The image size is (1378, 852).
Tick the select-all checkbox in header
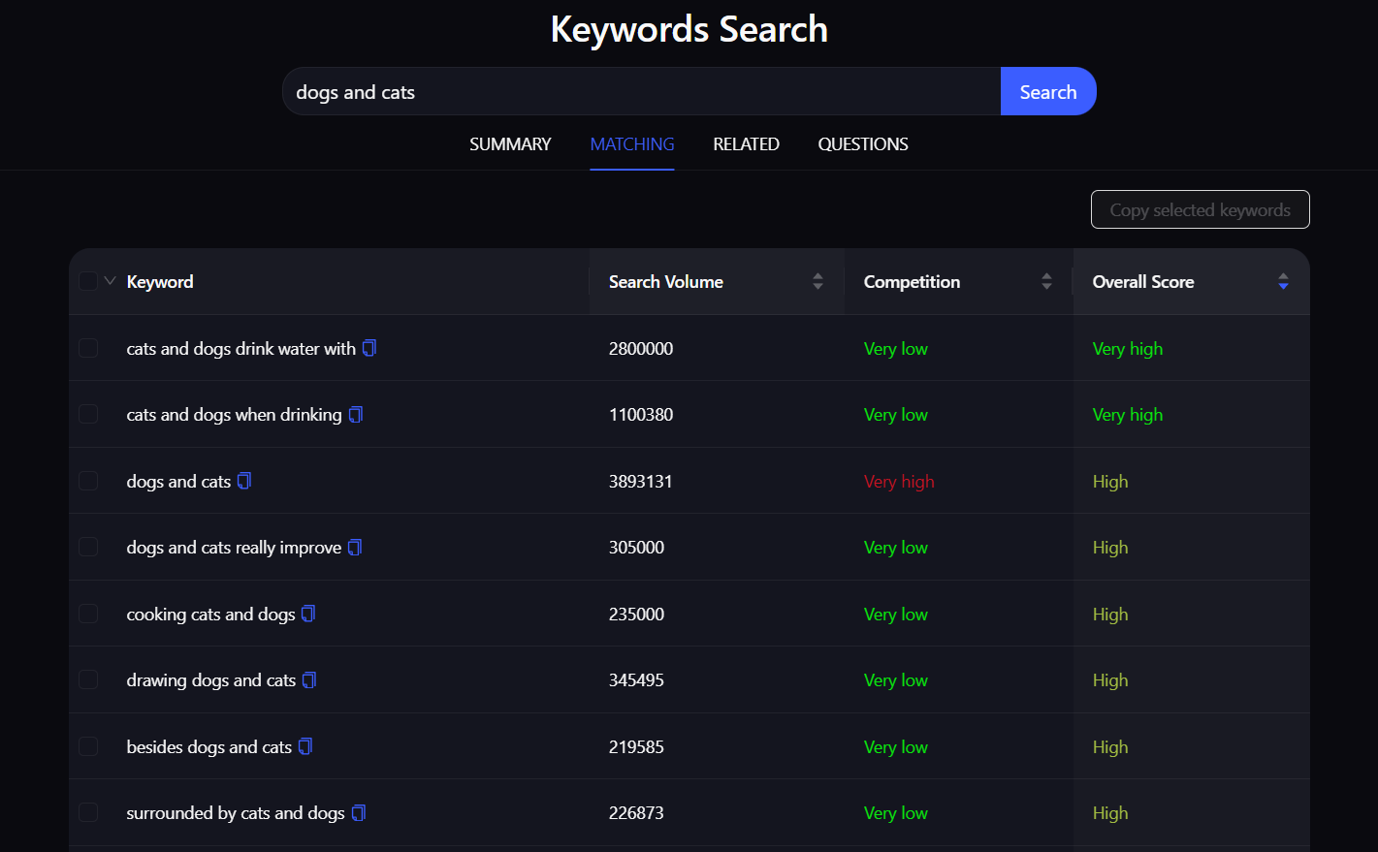88,281
